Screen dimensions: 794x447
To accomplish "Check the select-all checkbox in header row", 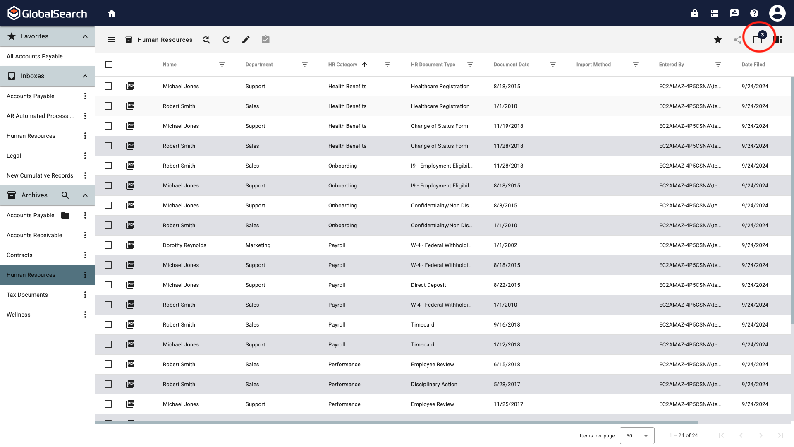I will pos(108,65).
